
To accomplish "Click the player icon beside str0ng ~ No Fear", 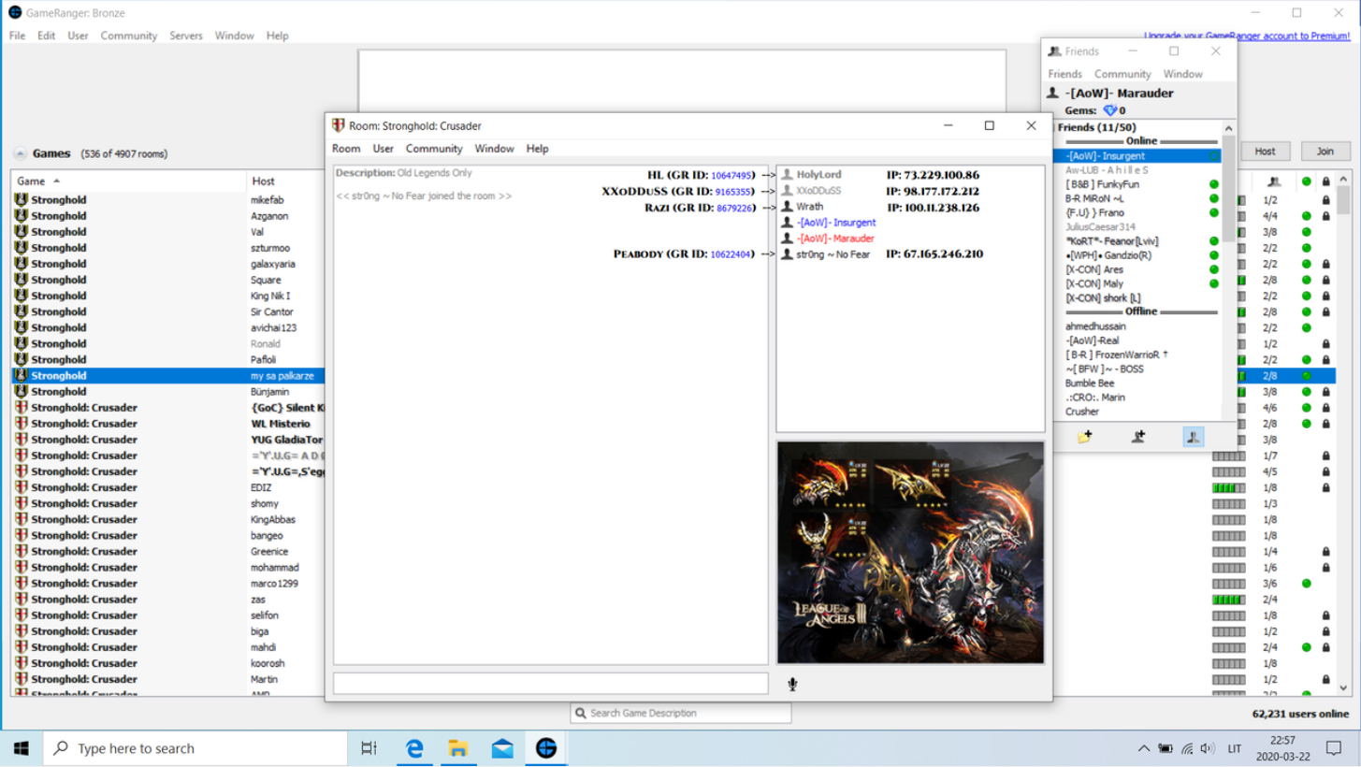I will [788, 254].
